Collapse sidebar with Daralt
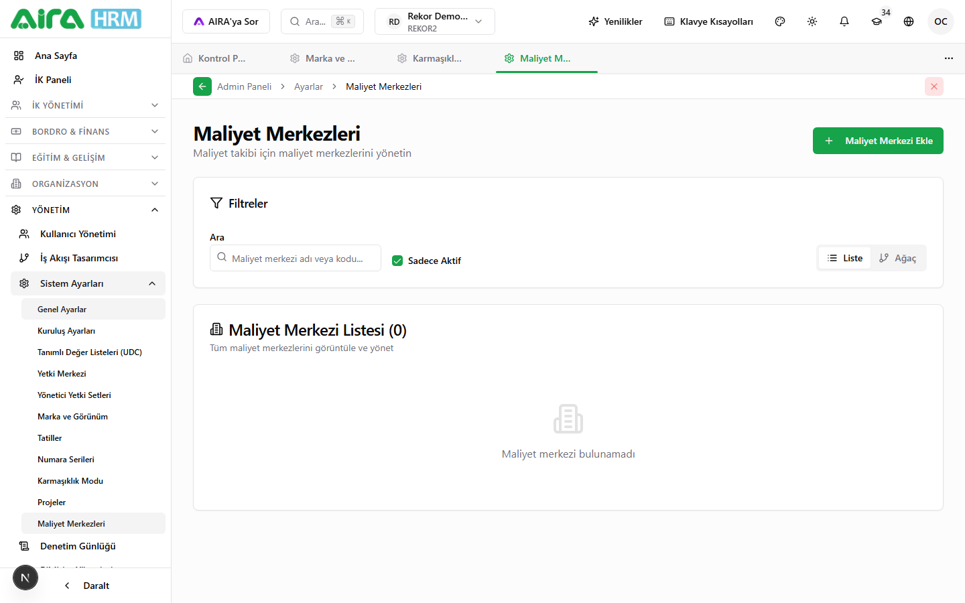Viewport: 965px width, 603px height. point(86,586)
